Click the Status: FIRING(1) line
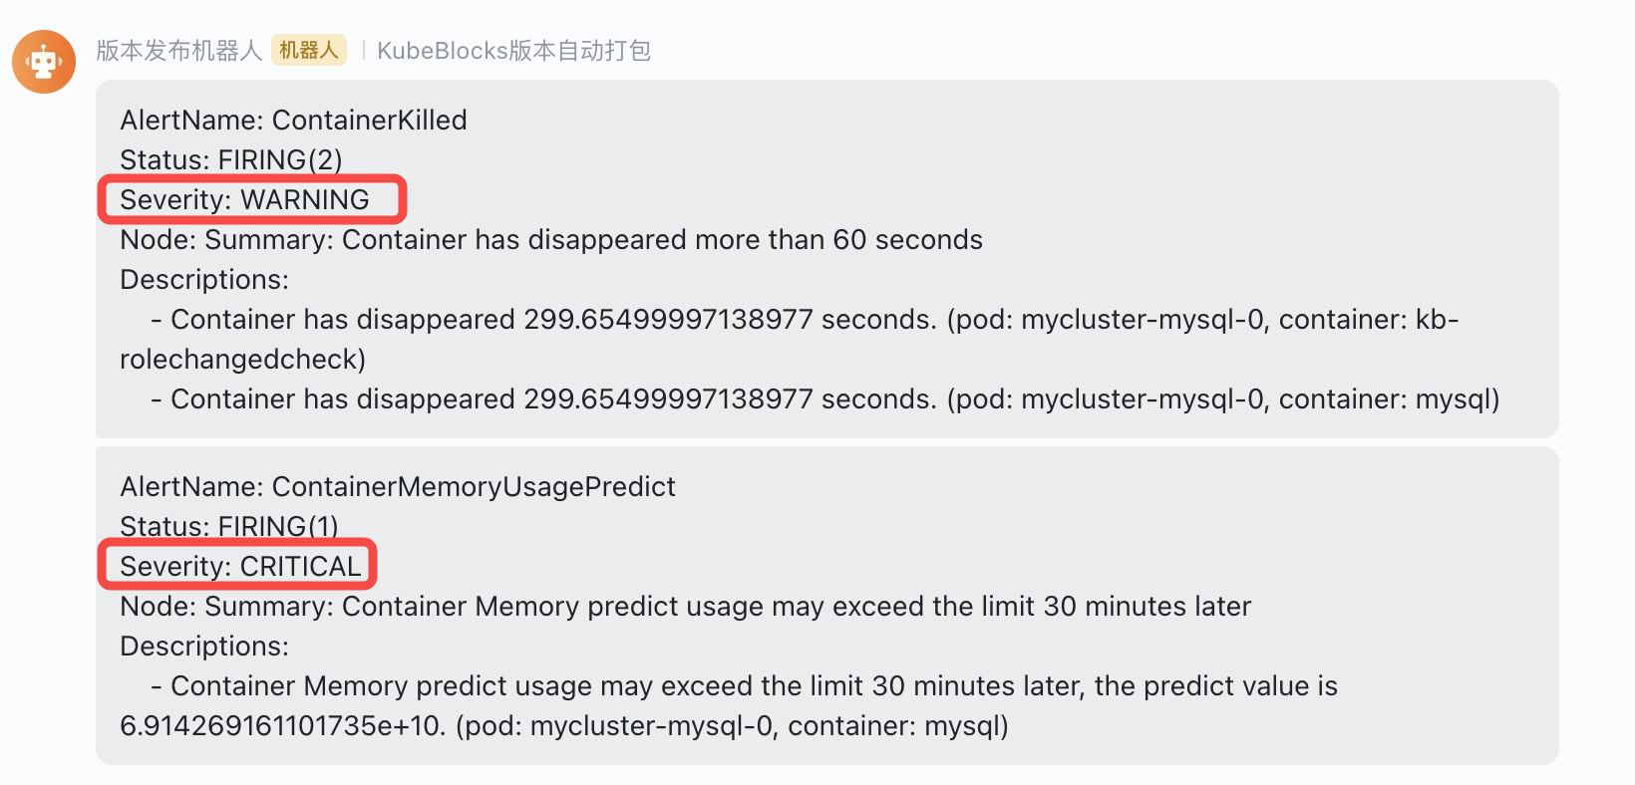Image resolution: width=1635 pixels, height=785 pixels. 228,526
